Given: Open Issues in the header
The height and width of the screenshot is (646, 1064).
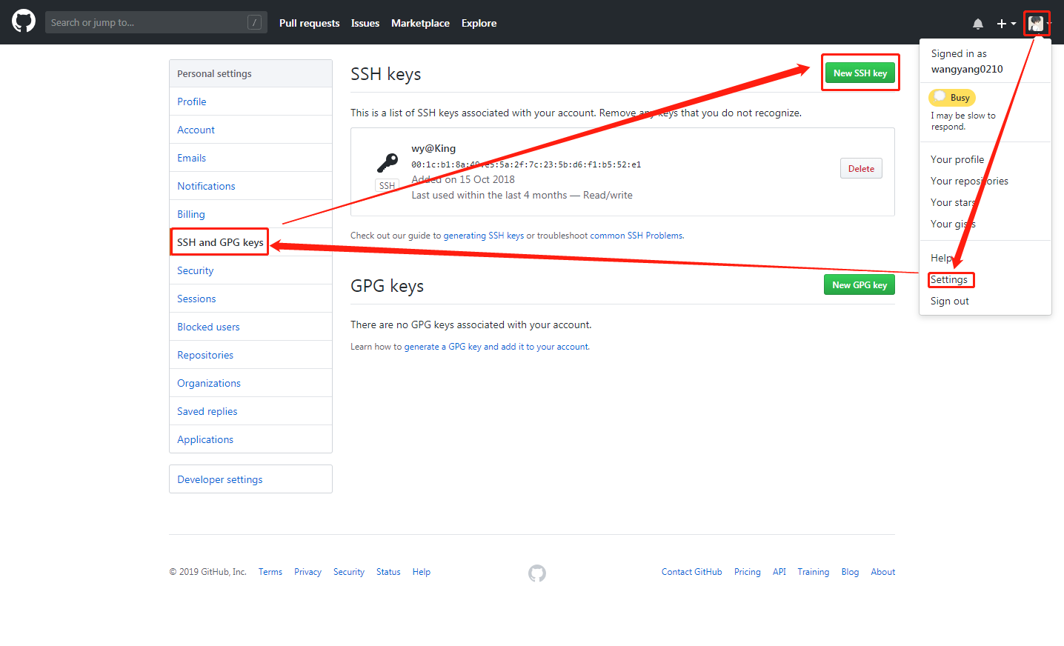Looking at the screenshot, I should [365, 23].
